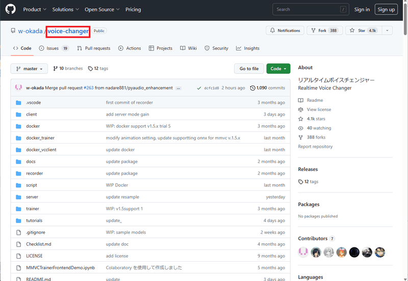Open the green Code dropdown button
The width and height of the screenshot is (408, 281).
click(278, 69)
